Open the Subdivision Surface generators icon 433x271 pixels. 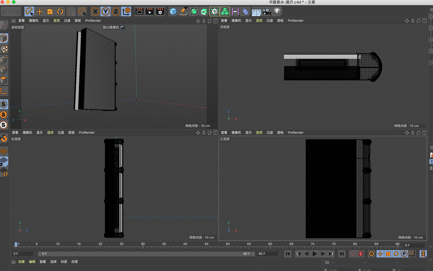click(x=194, y=12)
